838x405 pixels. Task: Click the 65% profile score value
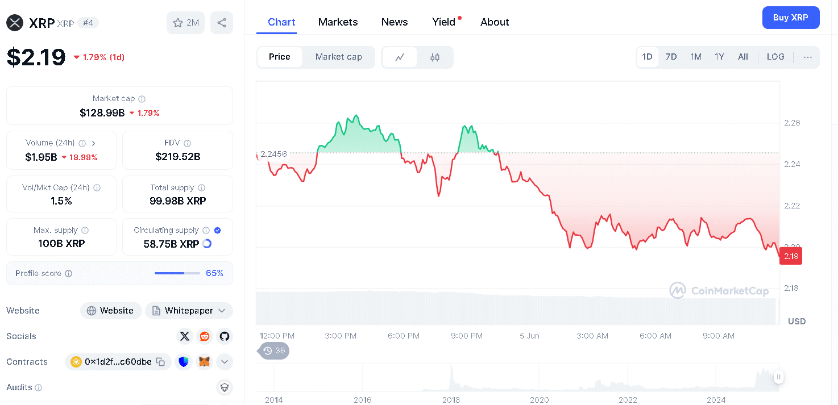coord(214,274)
